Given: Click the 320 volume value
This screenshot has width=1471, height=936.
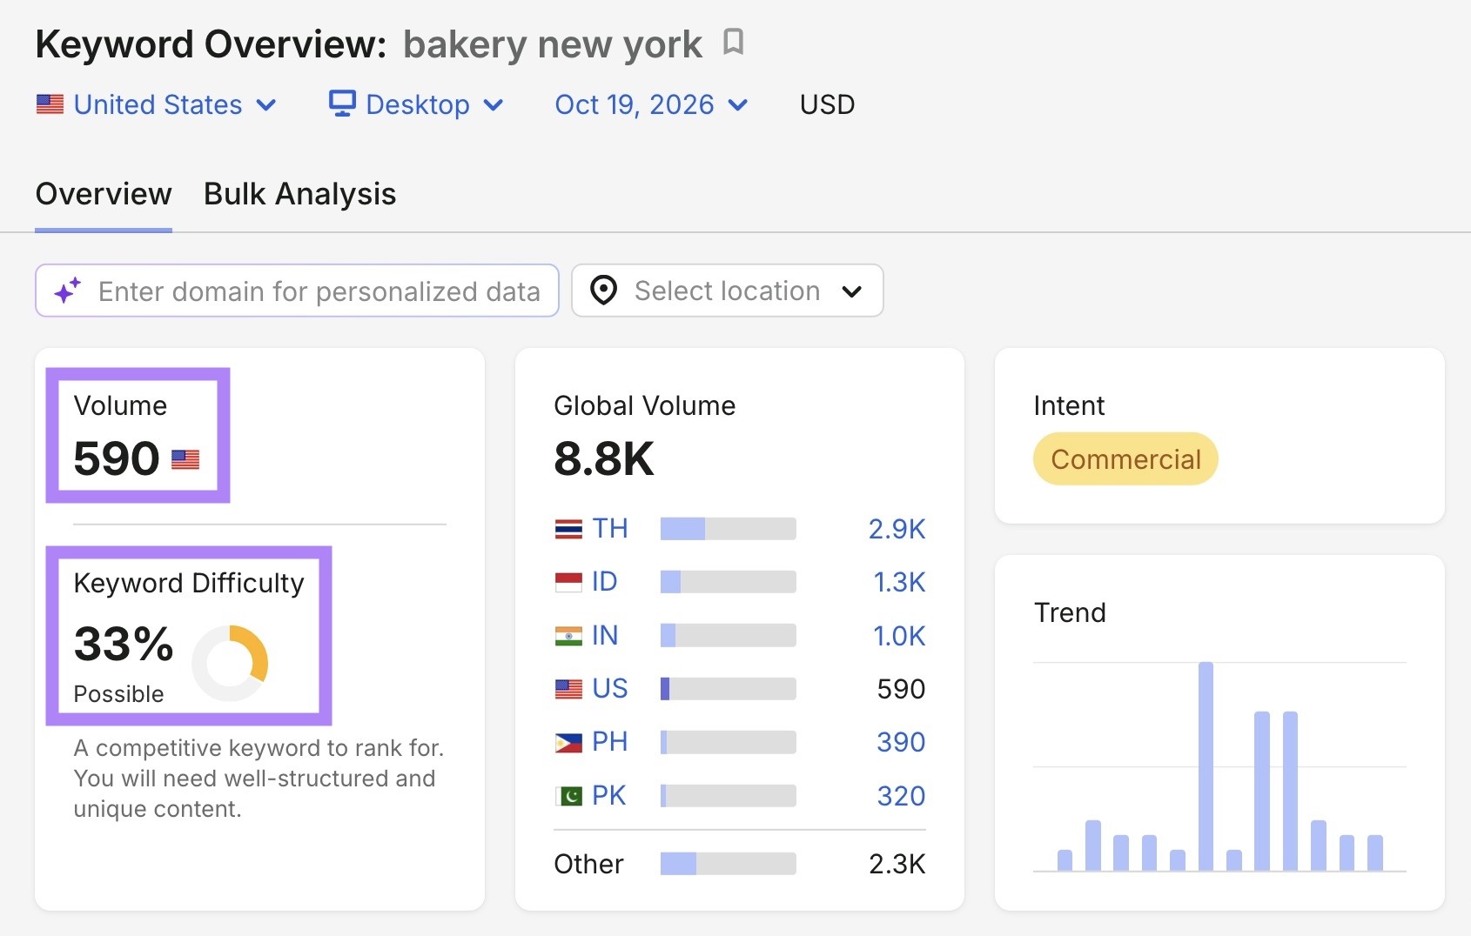Looking at the screenshot, I should coord(901,796).
